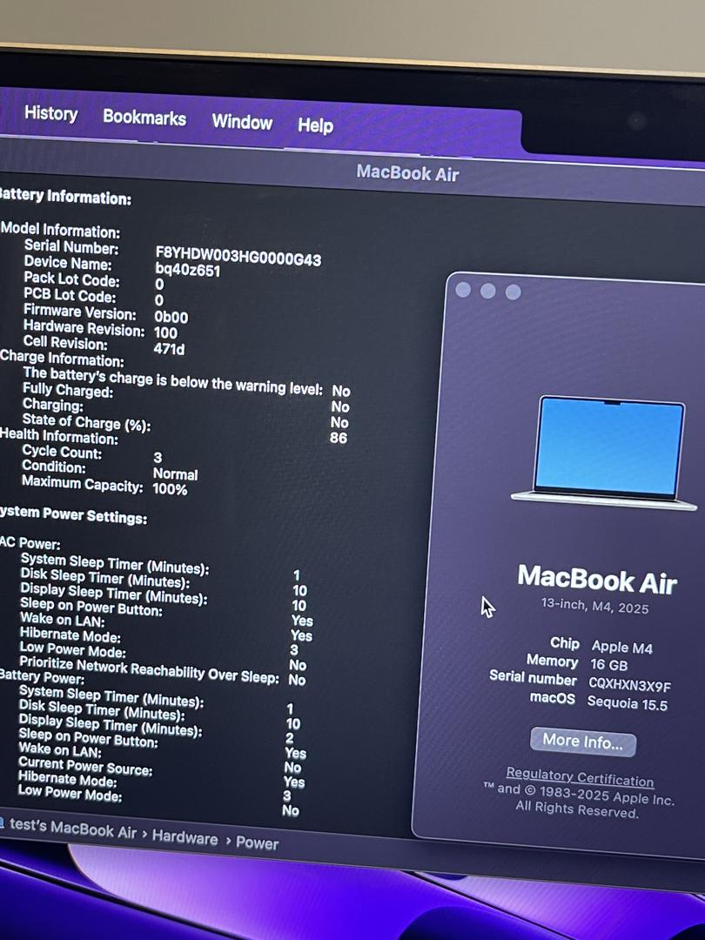Viewport: 705px width, 940px height.
Task: Click the More Info... button
Action: tap(582, 742)
